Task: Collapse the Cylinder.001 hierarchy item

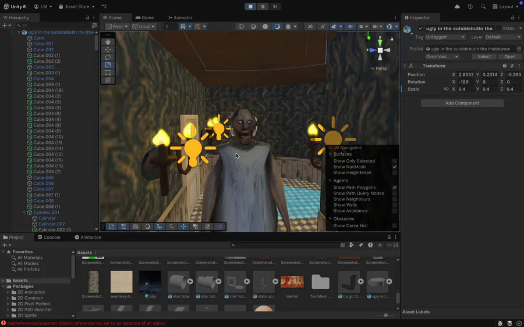Action: click(24, 213)
